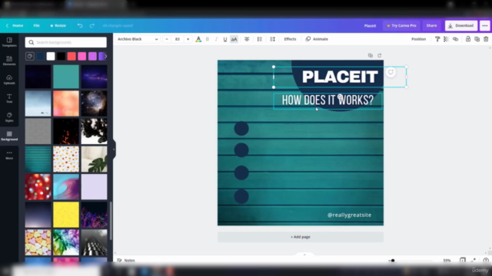Click the heart comment bubble on canvas
The image size is (492, 276).
click(x=391, y=72)
